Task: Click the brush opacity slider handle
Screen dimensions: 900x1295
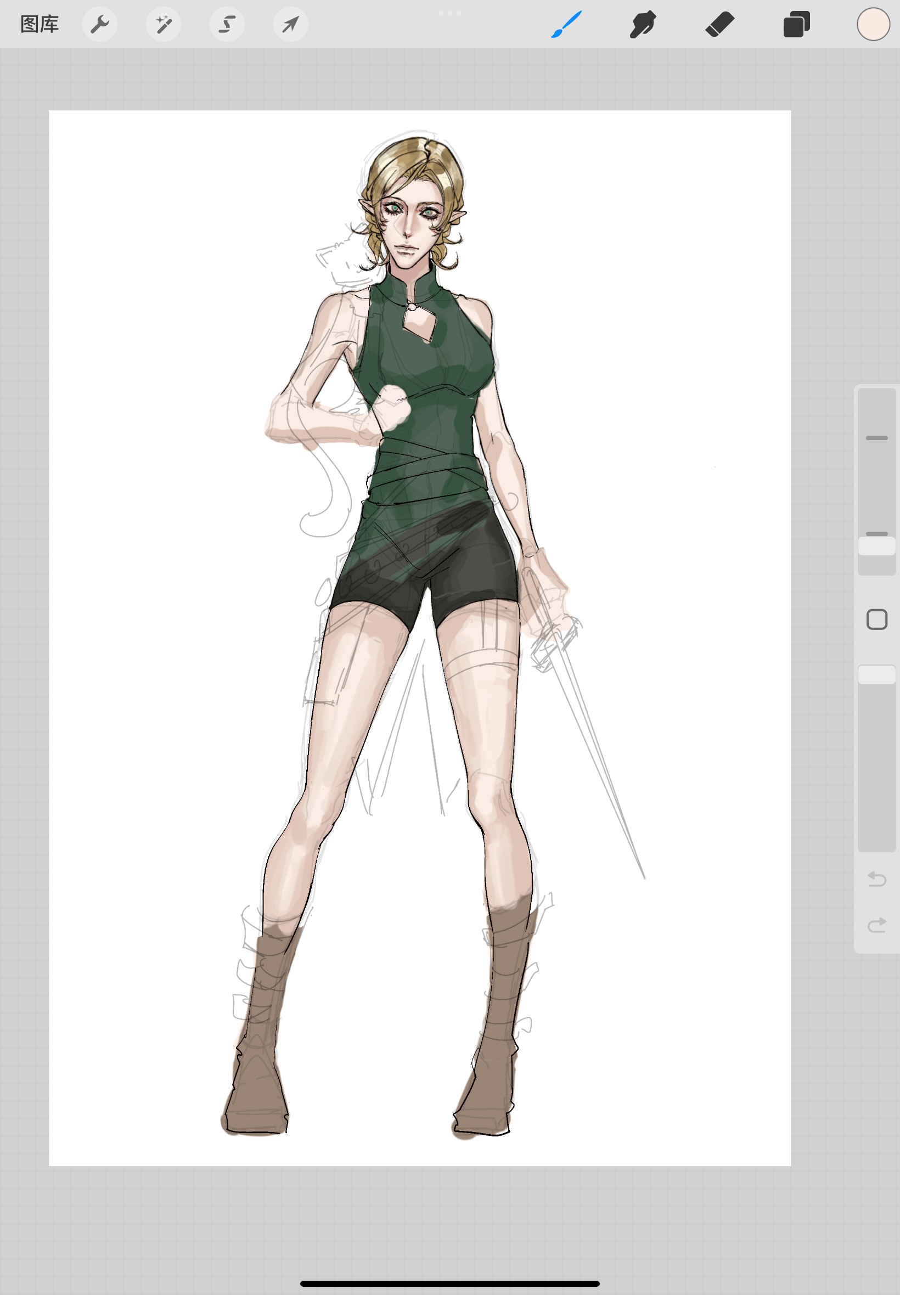Action: [876, 675]
